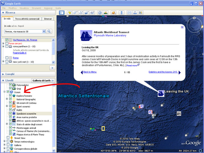
Task: Open the PagineGialle.it link
Action: click(19, 53)
